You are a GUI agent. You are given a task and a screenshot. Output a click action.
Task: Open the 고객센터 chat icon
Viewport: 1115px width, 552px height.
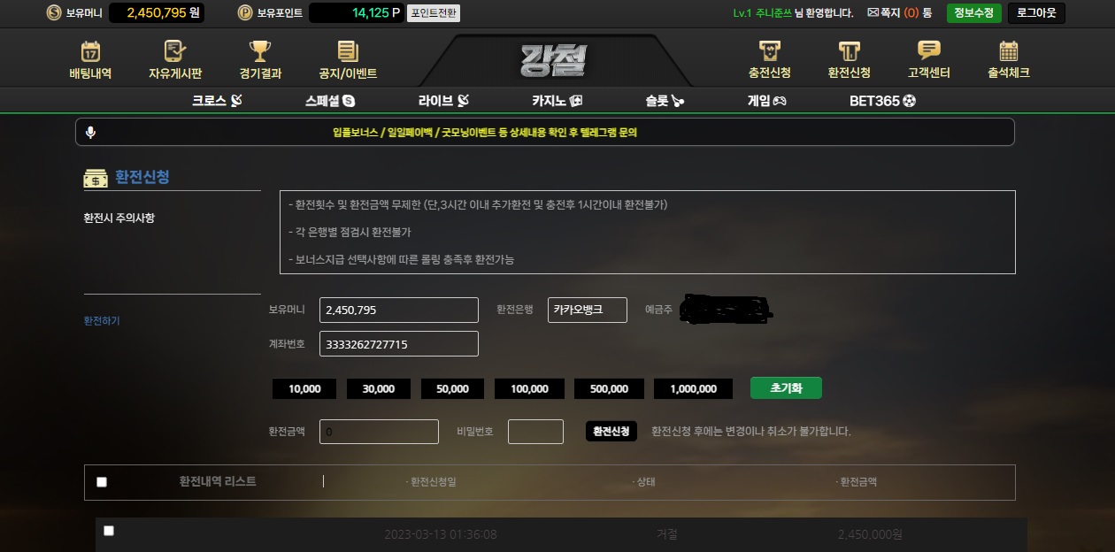(929, 50)
